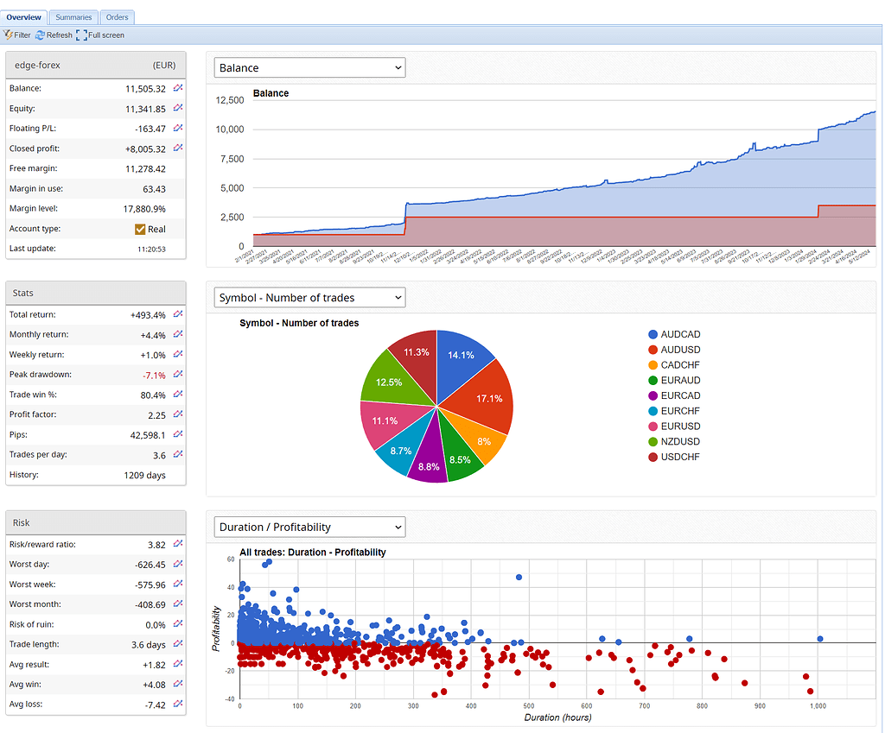Click the AUDCAD blue legend swatch

point(653,334)
